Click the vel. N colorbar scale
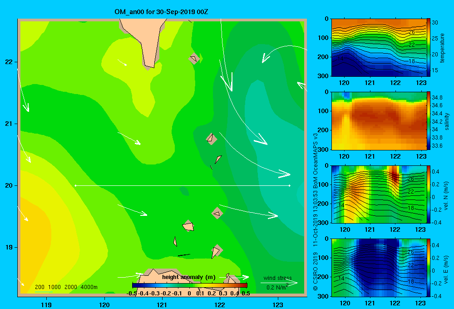Image resolution: width=454 pixels, height=309 pixels. click(429, 194)
